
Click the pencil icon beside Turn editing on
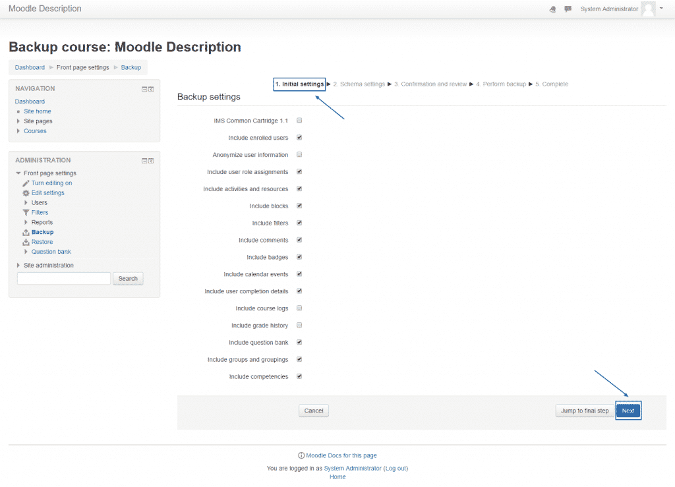[26, 183]
